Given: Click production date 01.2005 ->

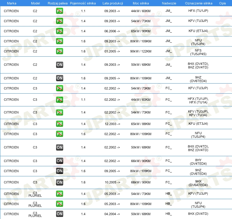Looking at the screenshot, I should click(112, 51).
